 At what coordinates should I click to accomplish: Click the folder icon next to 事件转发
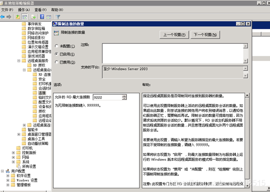pyautogui.click(x=24, y=24)
